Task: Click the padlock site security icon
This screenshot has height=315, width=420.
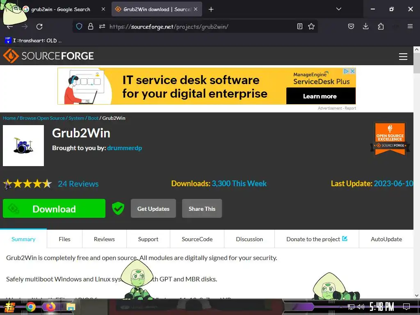Action: tap(91, 26)
